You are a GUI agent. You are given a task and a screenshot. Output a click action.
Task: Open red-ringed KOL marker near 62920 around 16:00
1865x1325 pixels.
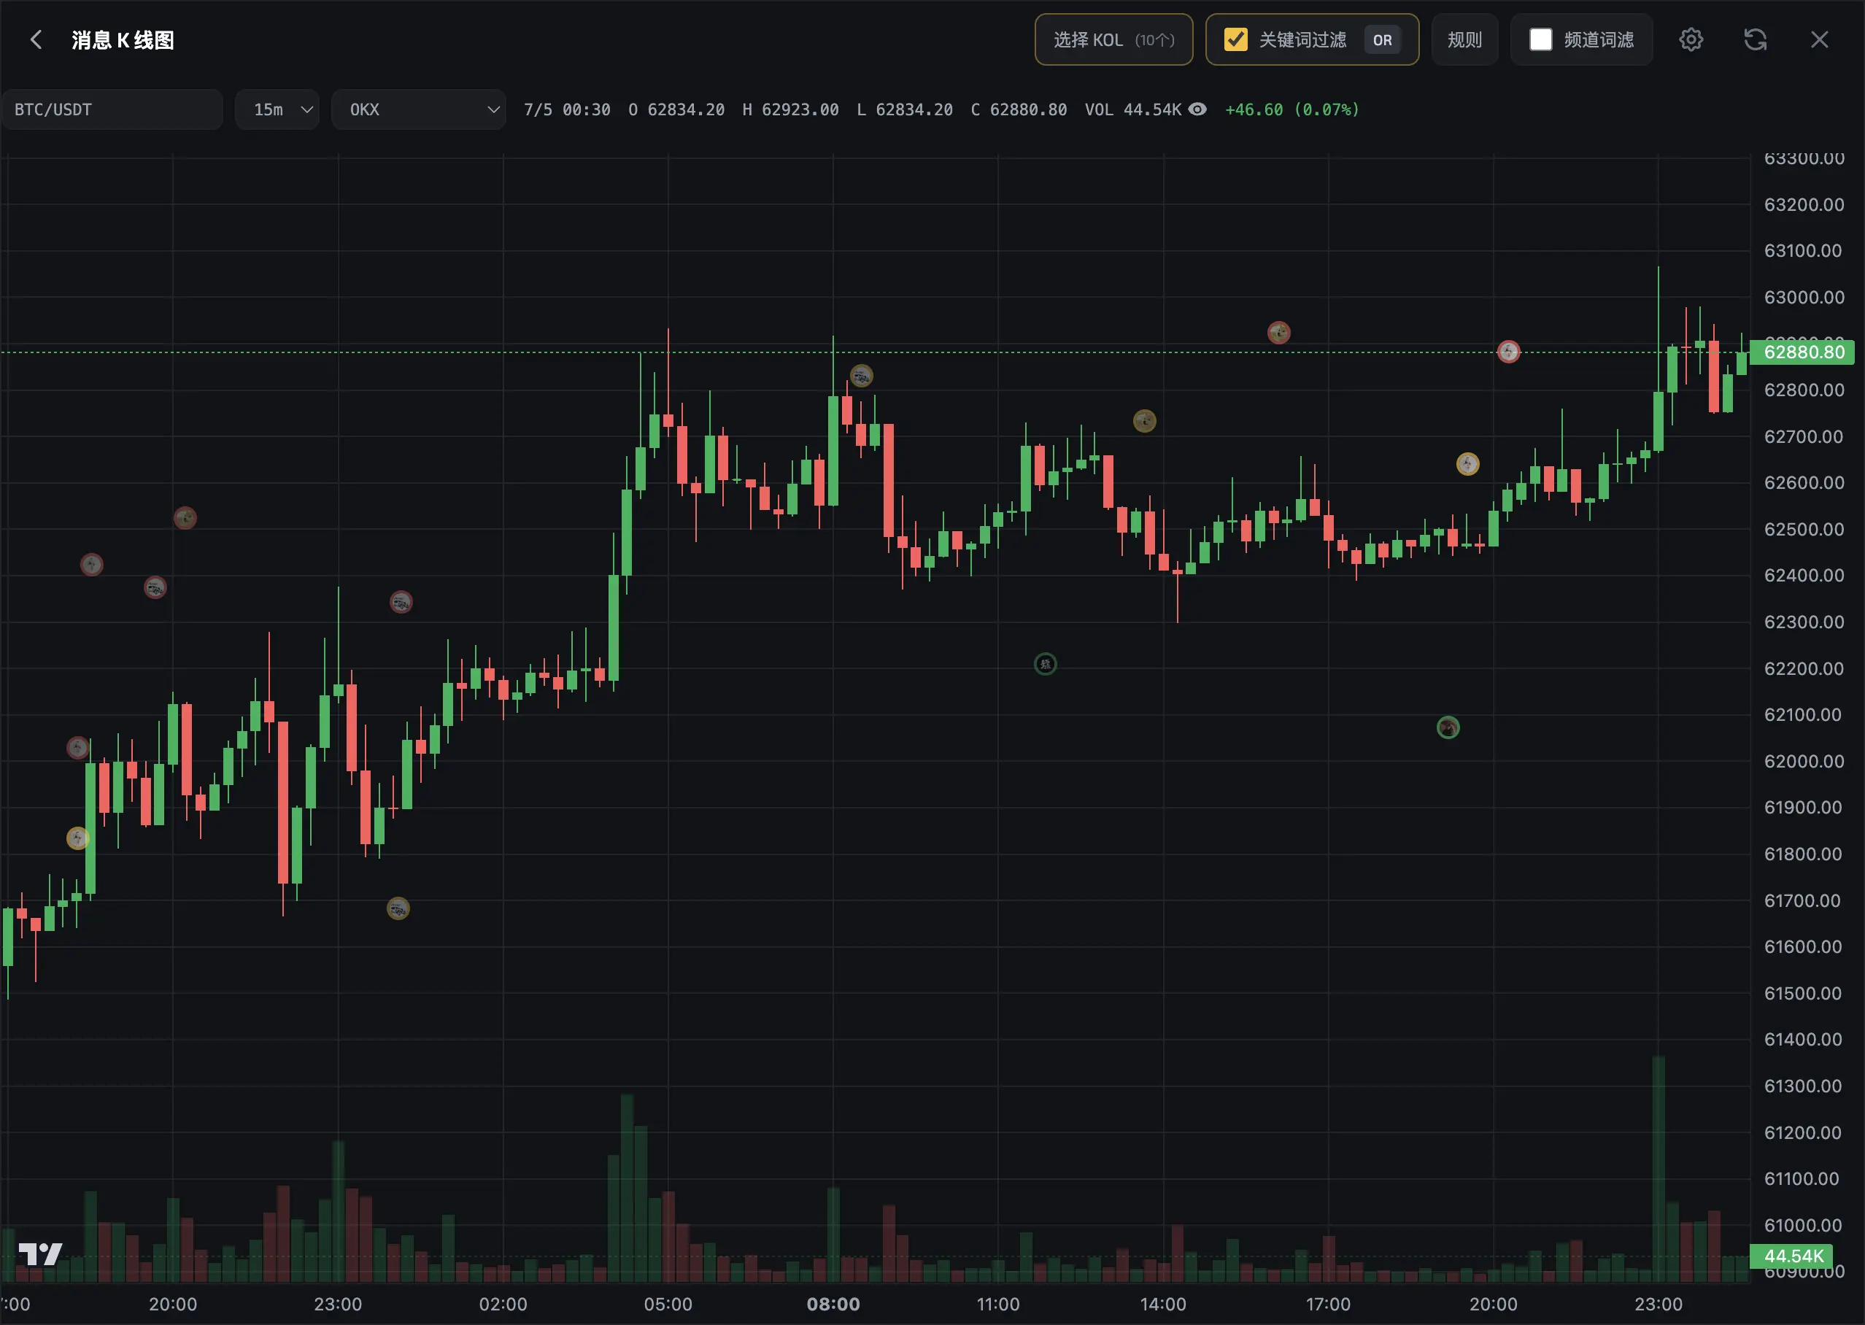pos(1278,332)
